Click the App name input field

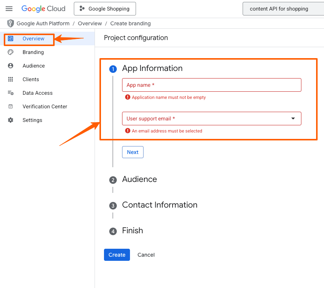[x=211, y=85]
